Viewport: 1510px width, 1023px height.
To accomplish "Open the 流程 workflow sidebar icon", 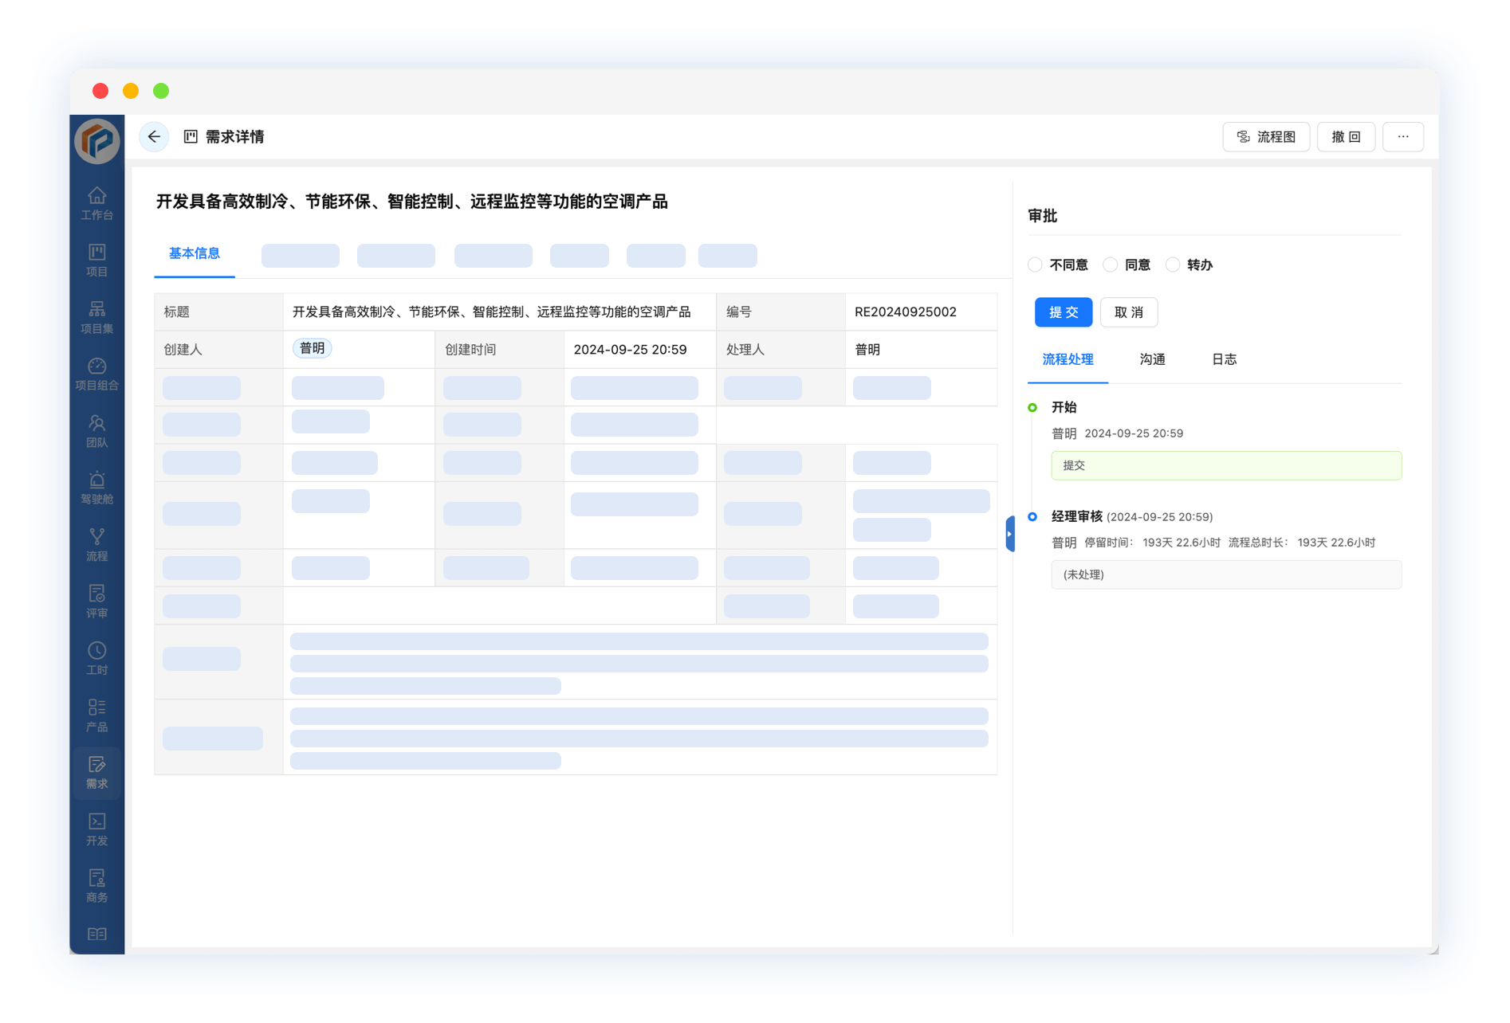I will point(96,545).
